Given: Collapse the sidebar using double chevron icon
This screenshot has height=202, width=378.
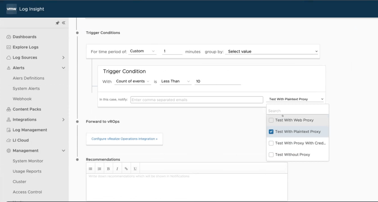Looking at the screenshot, I should coord(63,23).
